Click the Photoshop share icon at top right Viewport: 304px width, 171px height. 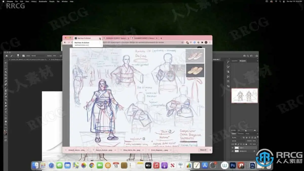pyautogui.click(x=256, y=55)
